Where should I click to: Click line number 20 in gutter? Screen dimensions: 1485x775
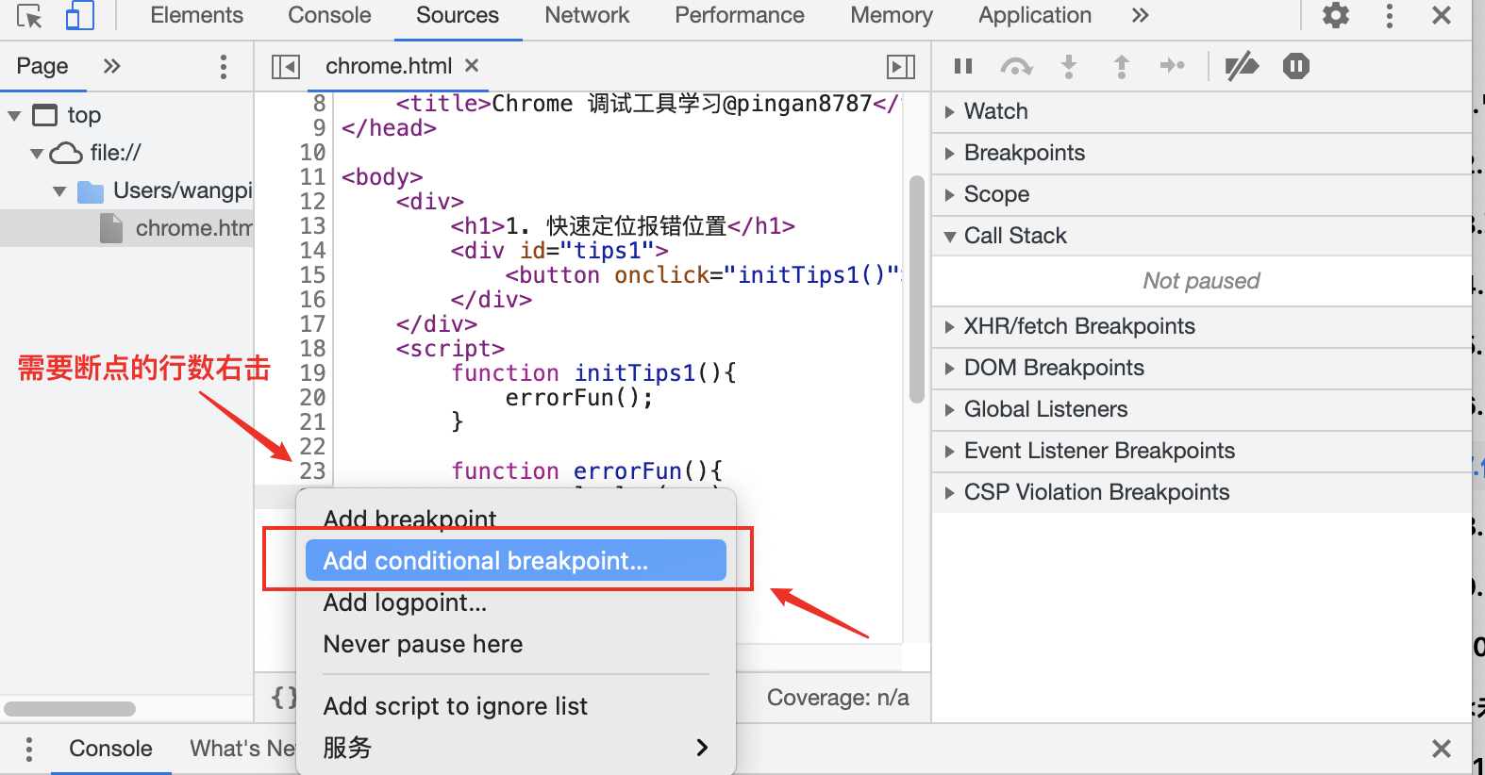click(312, 397)
